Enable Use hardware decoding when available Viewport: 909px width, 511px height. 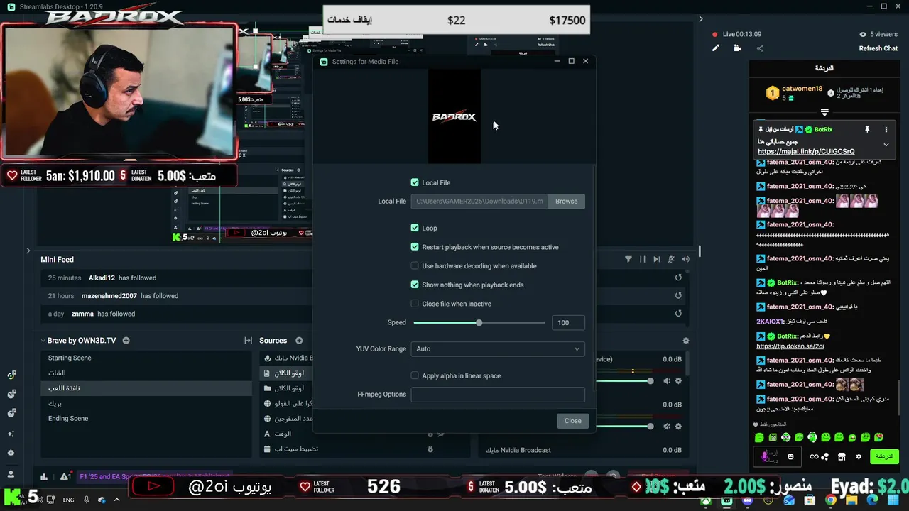click(415, 265)
